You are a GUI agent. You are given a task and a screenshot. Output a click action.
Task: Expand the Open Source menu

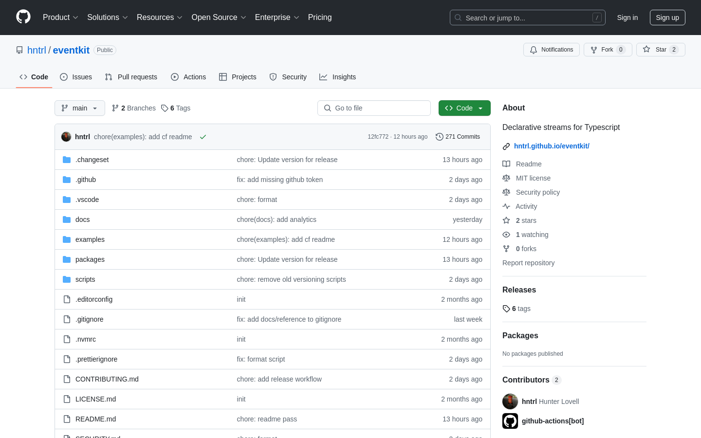click(219, 17)
